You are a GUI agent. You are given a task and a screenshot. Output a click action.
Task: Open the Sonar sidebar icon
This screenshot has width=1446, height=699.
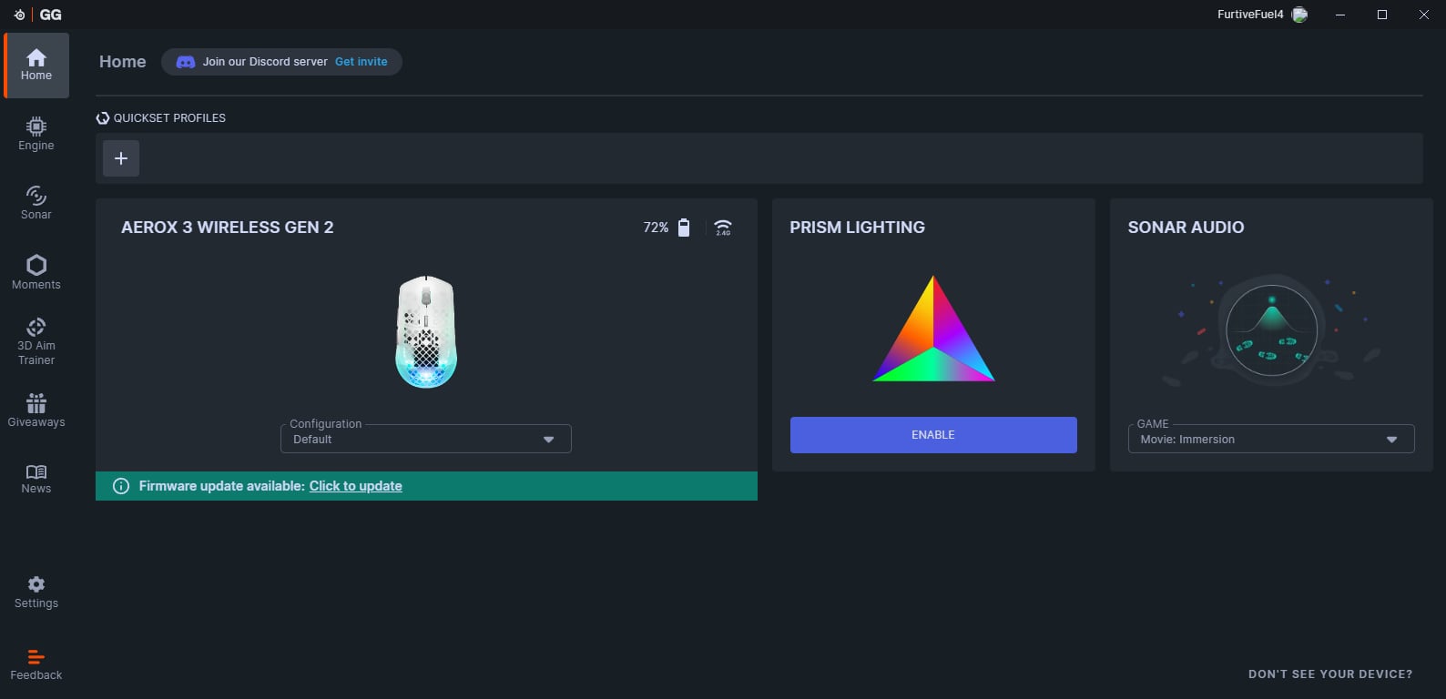click(36, 202)
